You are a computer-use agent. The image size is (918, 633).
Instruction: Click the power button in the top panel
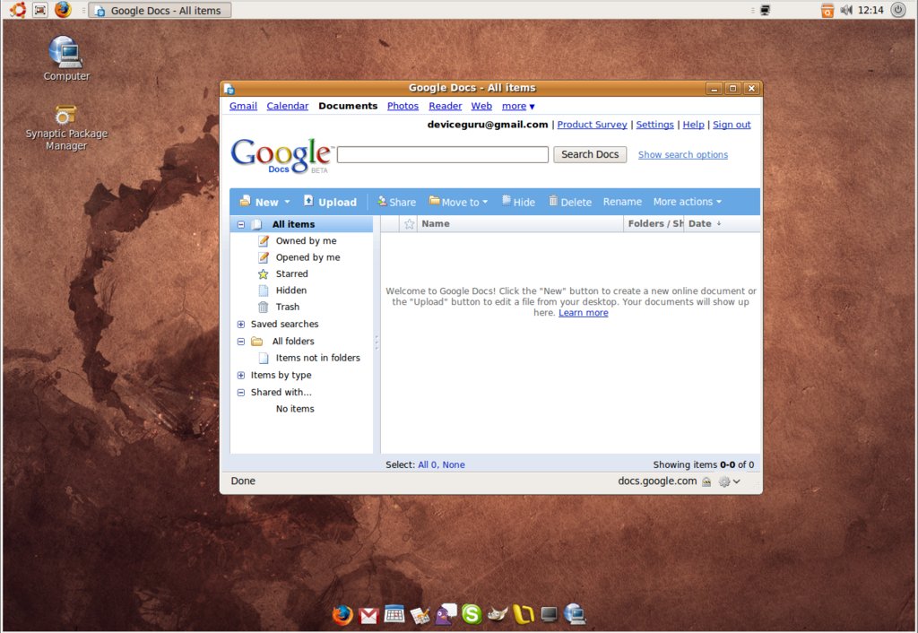(898, 10)
